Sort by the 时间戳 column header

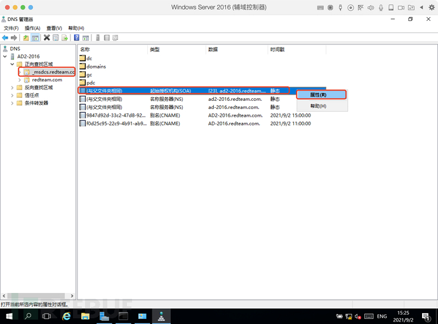[x=296, y=49]
